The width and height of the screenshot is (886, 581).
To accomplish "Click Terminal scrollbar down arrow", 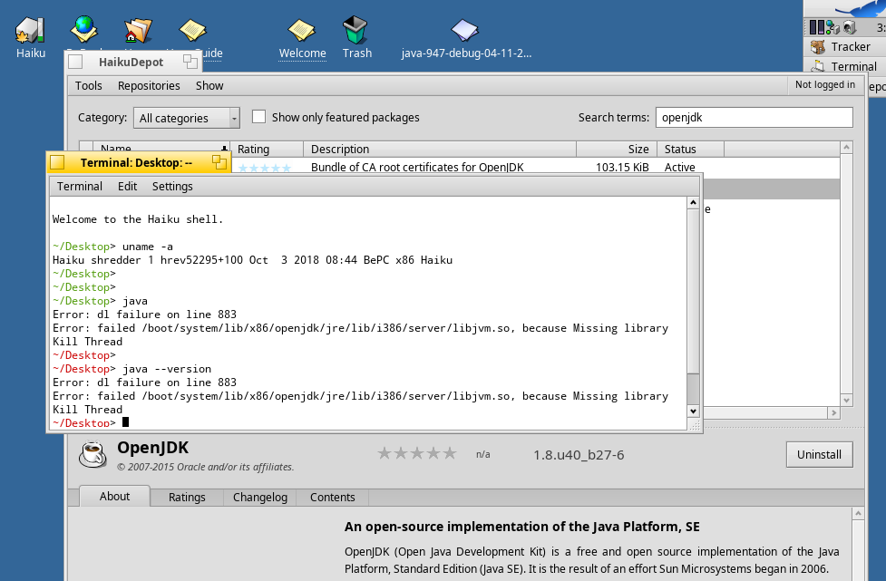I will [694, 411].
